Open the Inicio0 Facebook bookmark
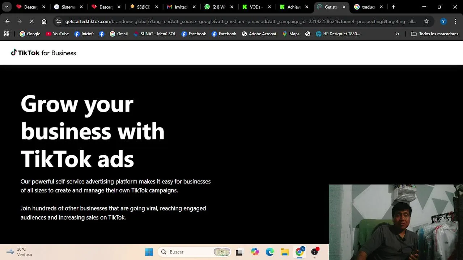The height and width of the screenshot is (260, 463). tap(84, 34)
